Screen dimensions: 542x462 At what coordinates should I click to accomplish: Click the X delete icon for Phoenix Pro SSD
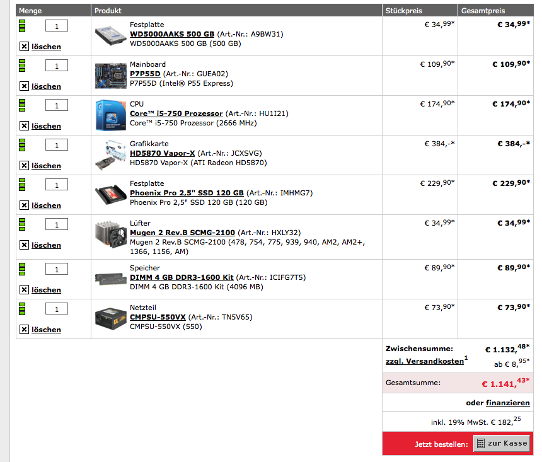click(x=24, y=205)
